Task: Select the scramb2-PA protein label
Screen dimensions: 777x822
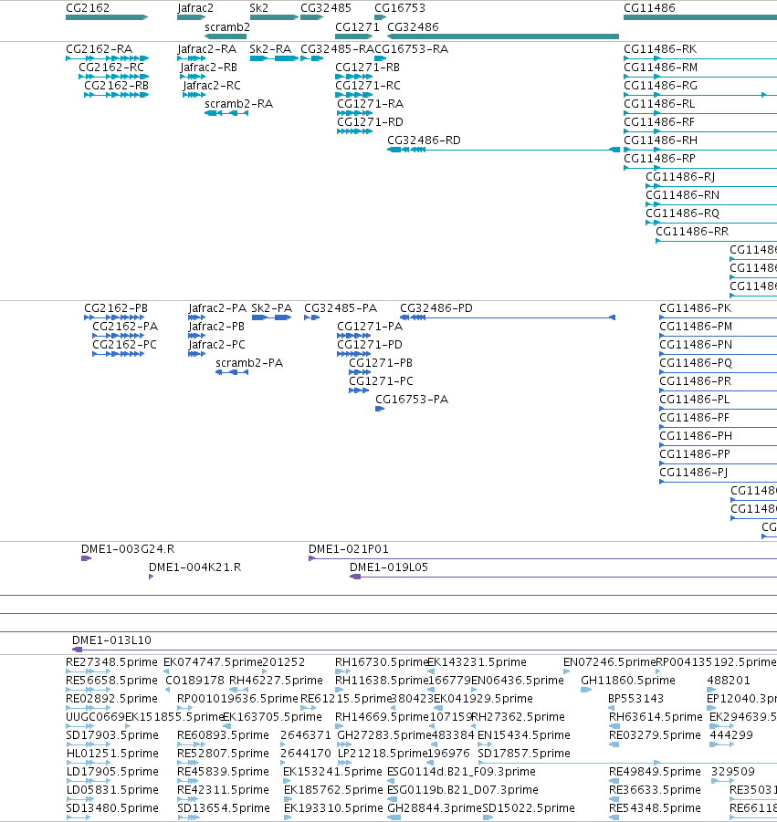Action: [x=249, y=363]
